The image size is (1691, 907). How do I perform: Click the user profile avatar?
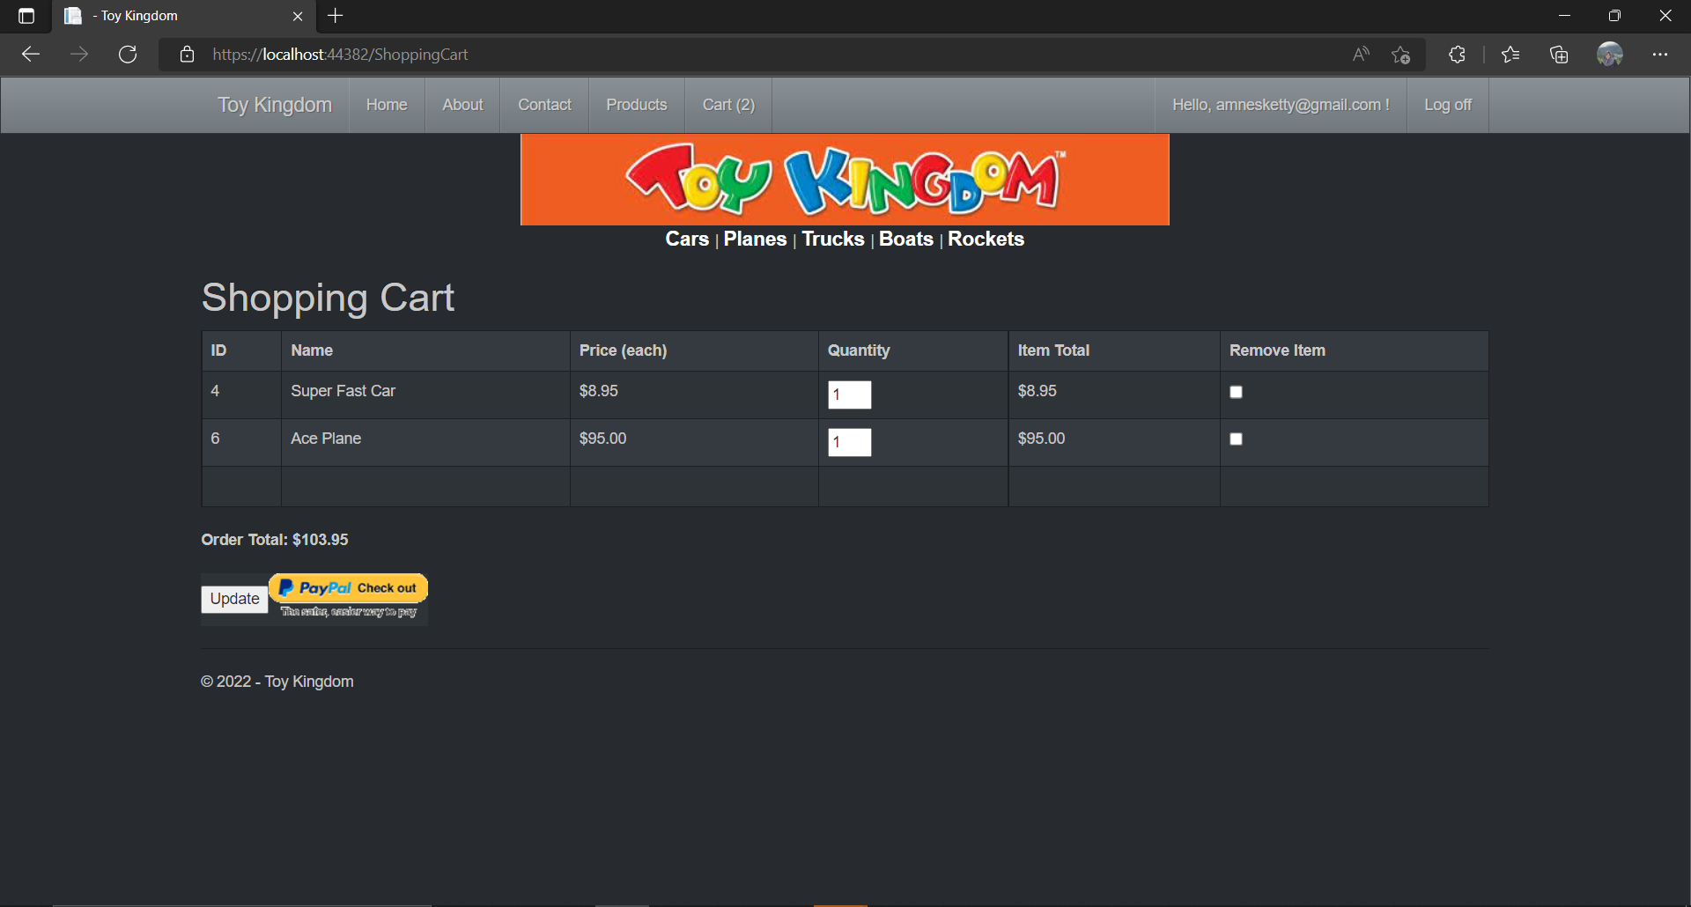click(x=1610, y=55)
